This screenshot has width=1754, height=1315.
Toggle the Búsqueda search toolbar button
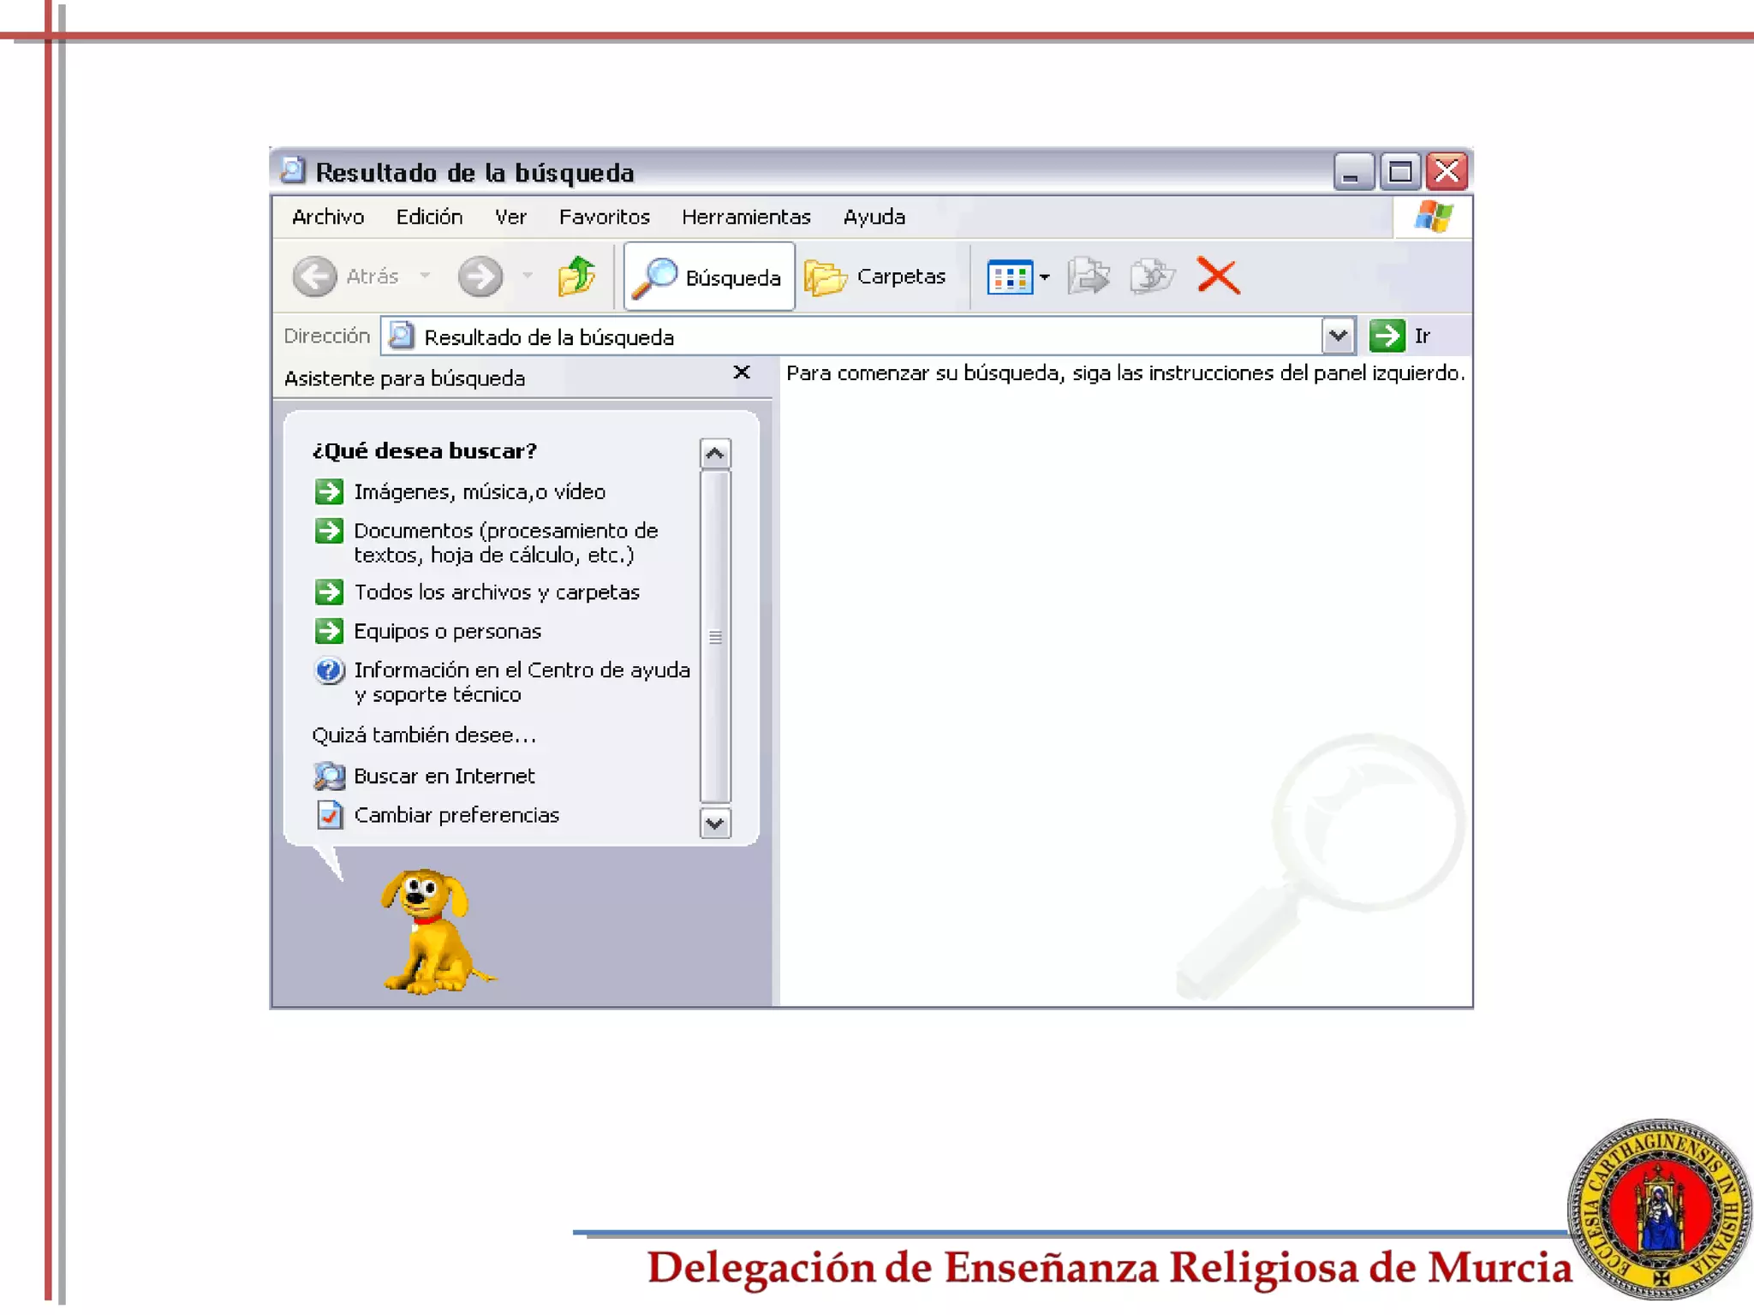pyautogui.click(x=710, y=277)
